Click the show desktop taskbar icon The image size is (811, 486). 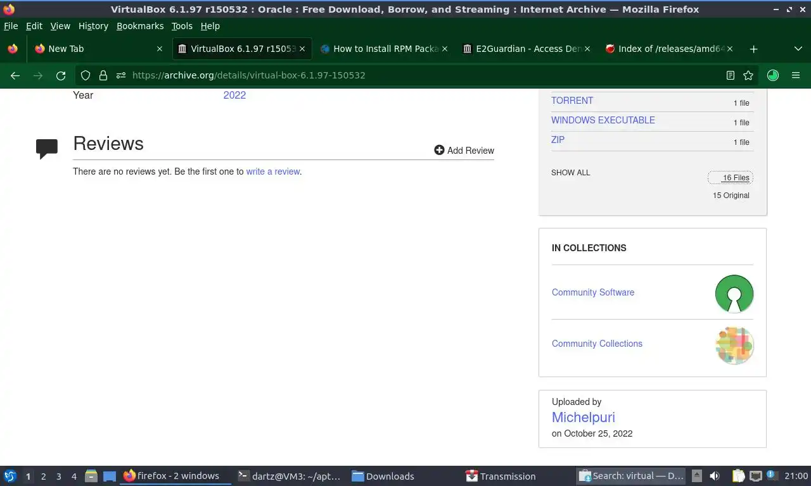(x=110, y=476)
